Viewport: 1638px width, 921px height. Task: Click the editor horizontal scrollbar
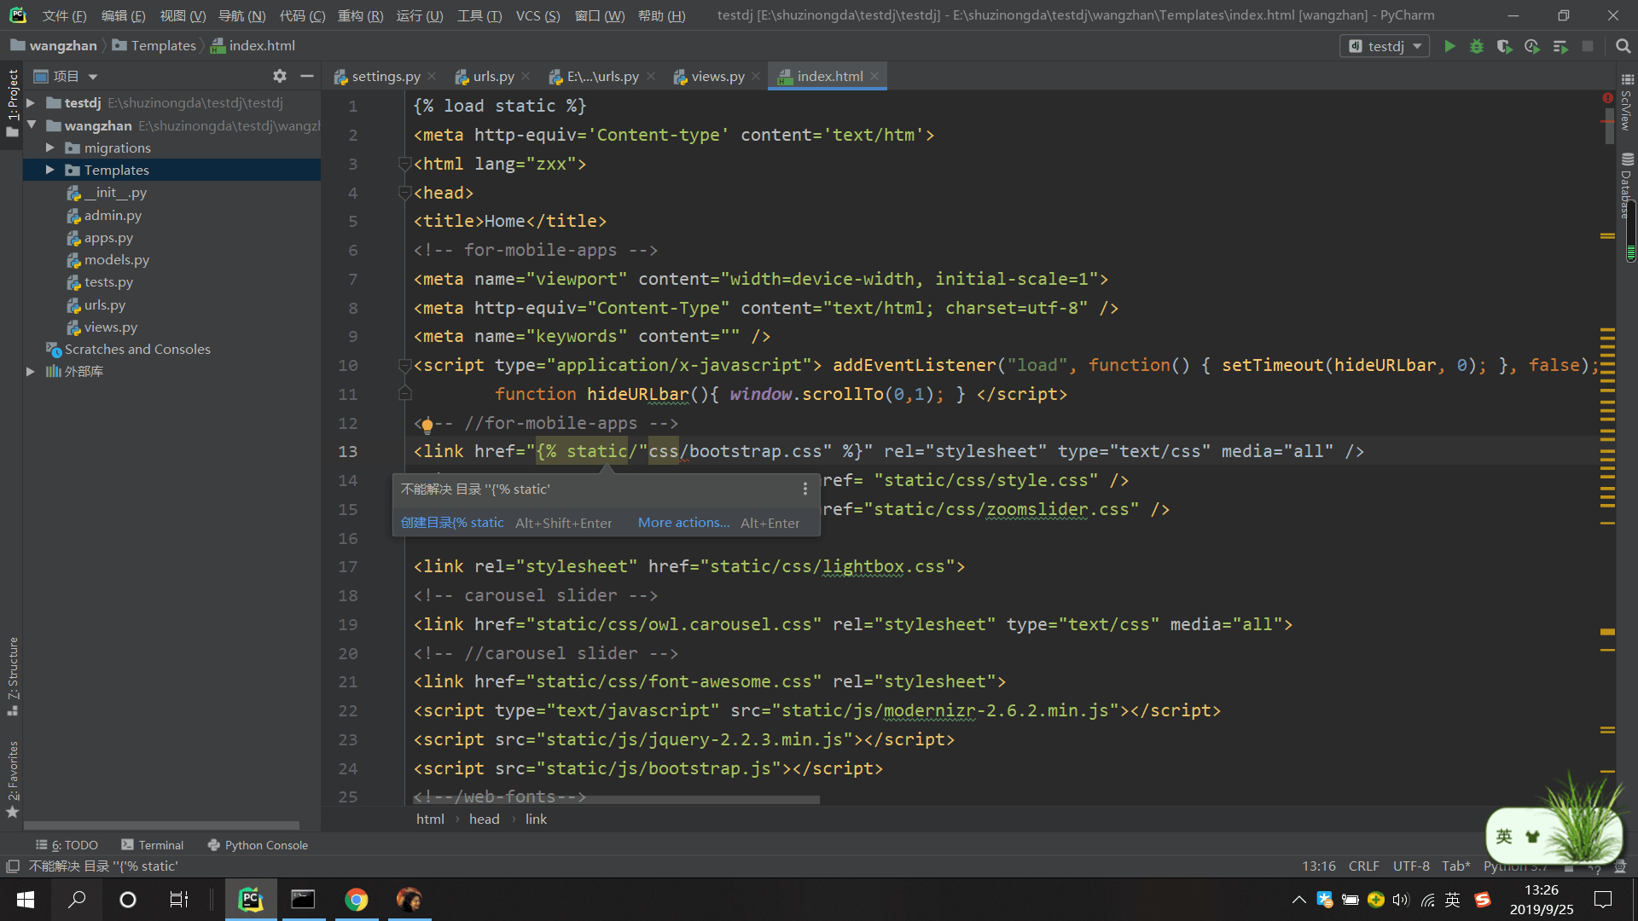[x=614, y=800]
